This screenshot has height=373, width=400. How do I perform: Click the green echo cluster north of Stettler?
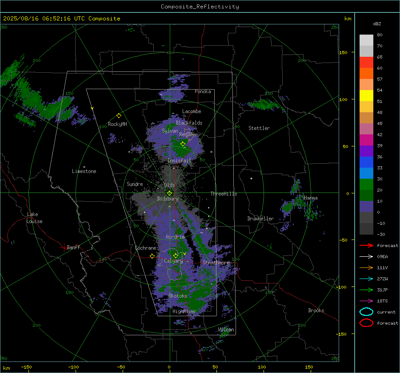264,104
